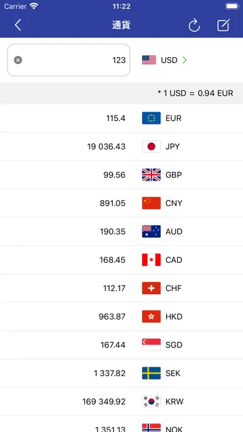
Task: Tap the 1 USD = 0.94 EUR rate note
Action: 195,93
